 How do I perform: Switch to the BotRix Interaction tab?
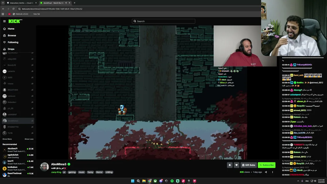[21, 3]
